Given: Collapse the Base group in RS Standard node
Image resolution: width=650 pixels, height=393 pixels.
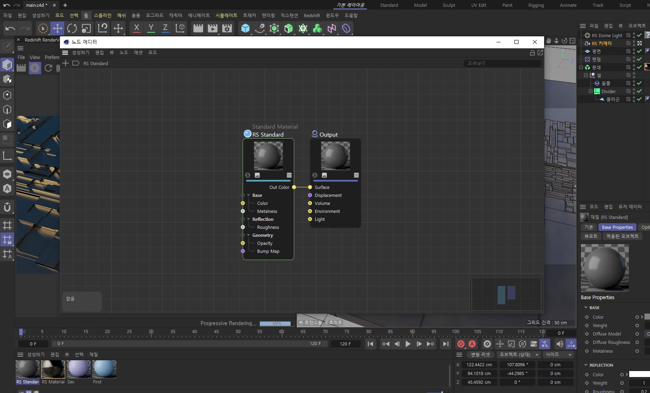Looking at the screenshot, I should pos(249,195).
